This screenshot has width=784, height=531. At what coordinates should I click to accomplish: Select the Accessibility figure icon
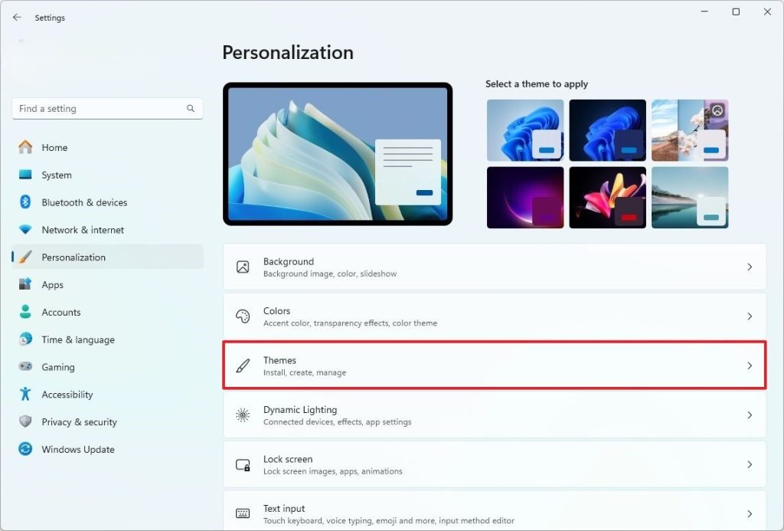tap(25, 394)
